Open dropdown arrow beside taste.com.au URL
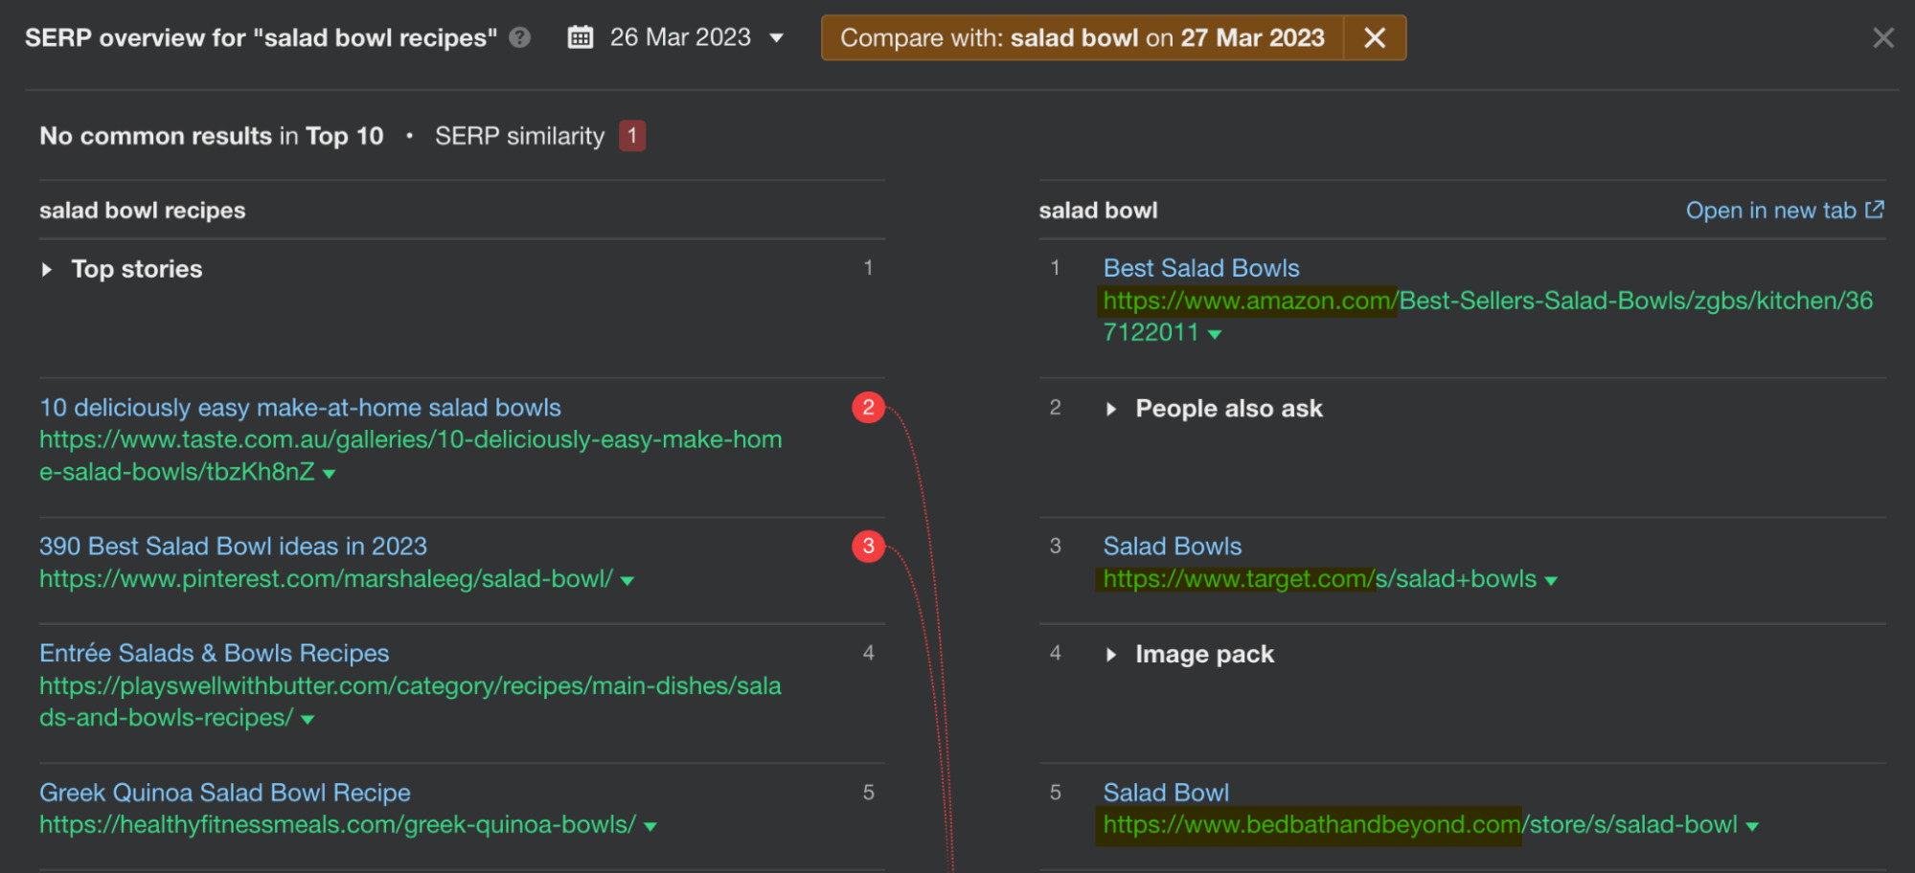 (x=330, y=474)
